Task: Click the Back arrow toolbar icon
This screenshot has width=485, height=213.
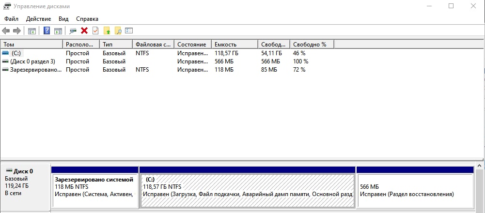Action: [6, 30]
